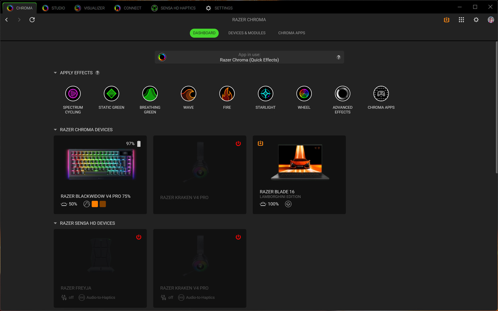This screenshot has width=498, height=311.
Task: Click the Blade 16 brightness icon at 100%
Action: coord(263,204)
